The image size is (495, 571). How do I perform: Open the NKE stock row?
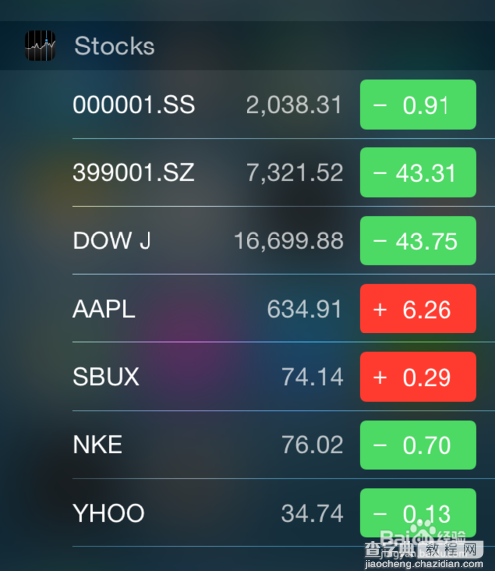pyautogui.click(x=284, y=445)
